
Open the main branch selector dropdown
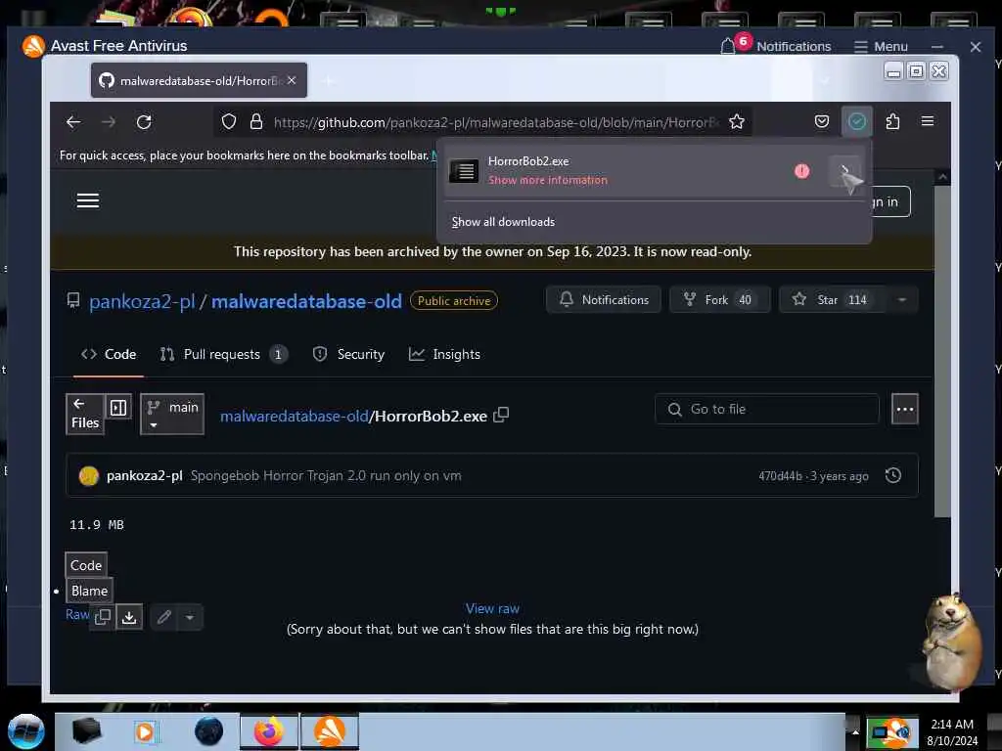point(172,414)
